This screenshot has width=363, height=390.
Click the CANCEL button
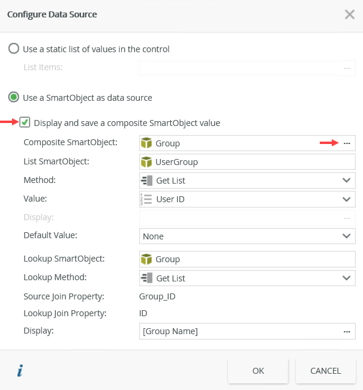pyautogui.click(x=325, y=371)
